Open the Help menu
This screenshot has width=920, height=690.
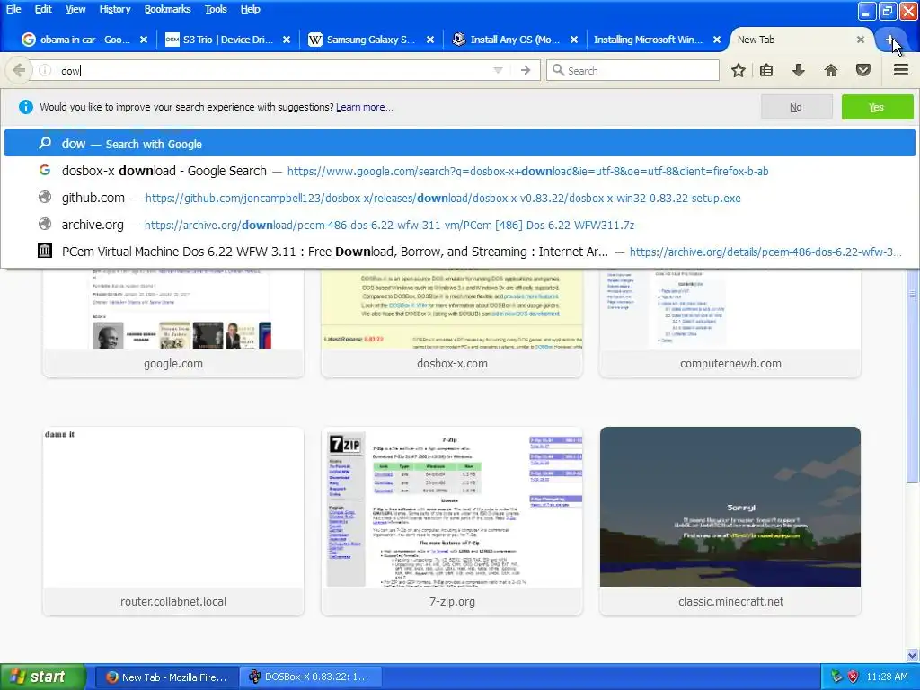pyautogui.click(x=250, y=9)
